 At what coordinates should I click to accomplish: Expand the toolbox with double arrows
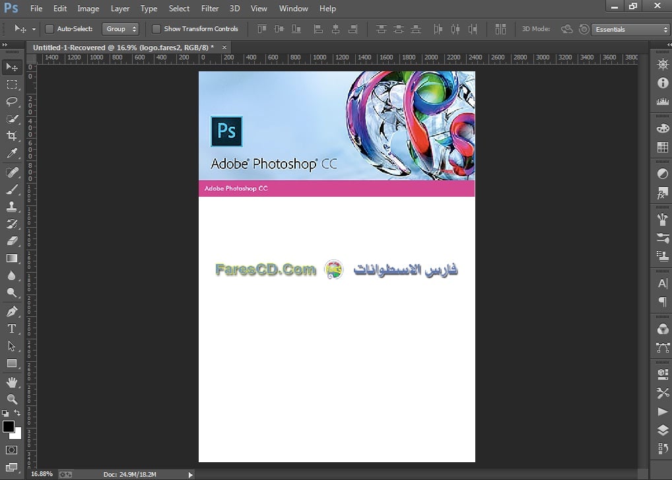5,45
